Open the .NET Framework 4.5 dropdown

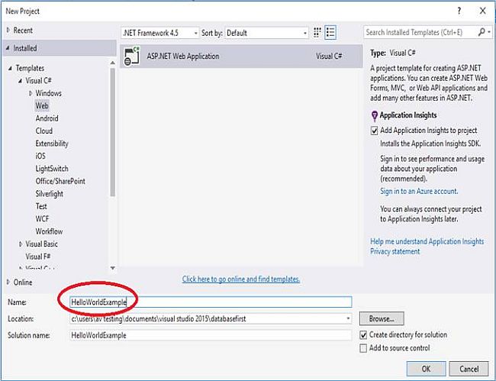coord(158,33)
